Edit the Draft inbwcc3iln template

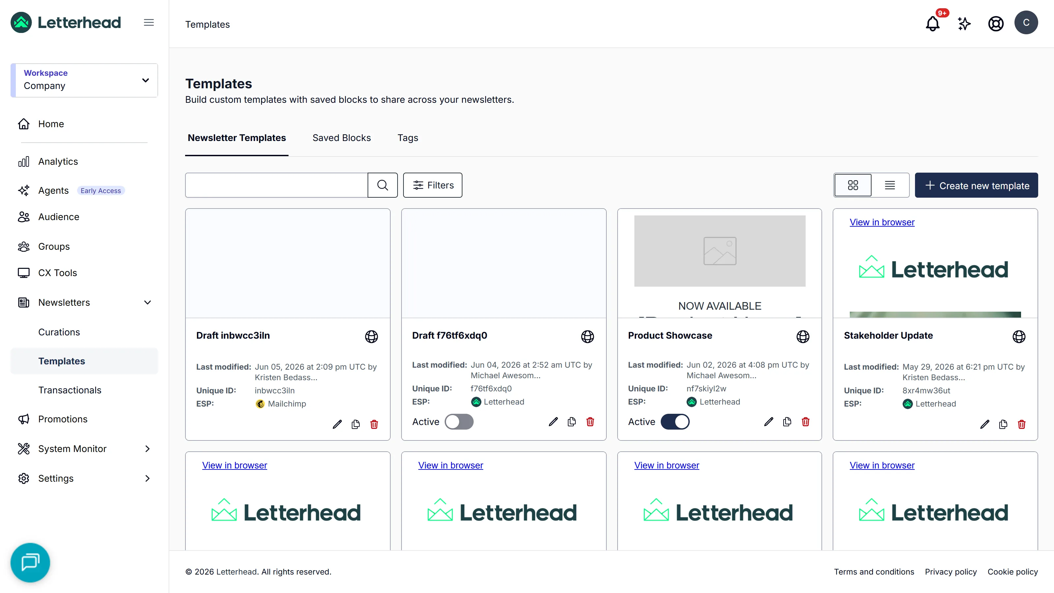tap(337, 424)
